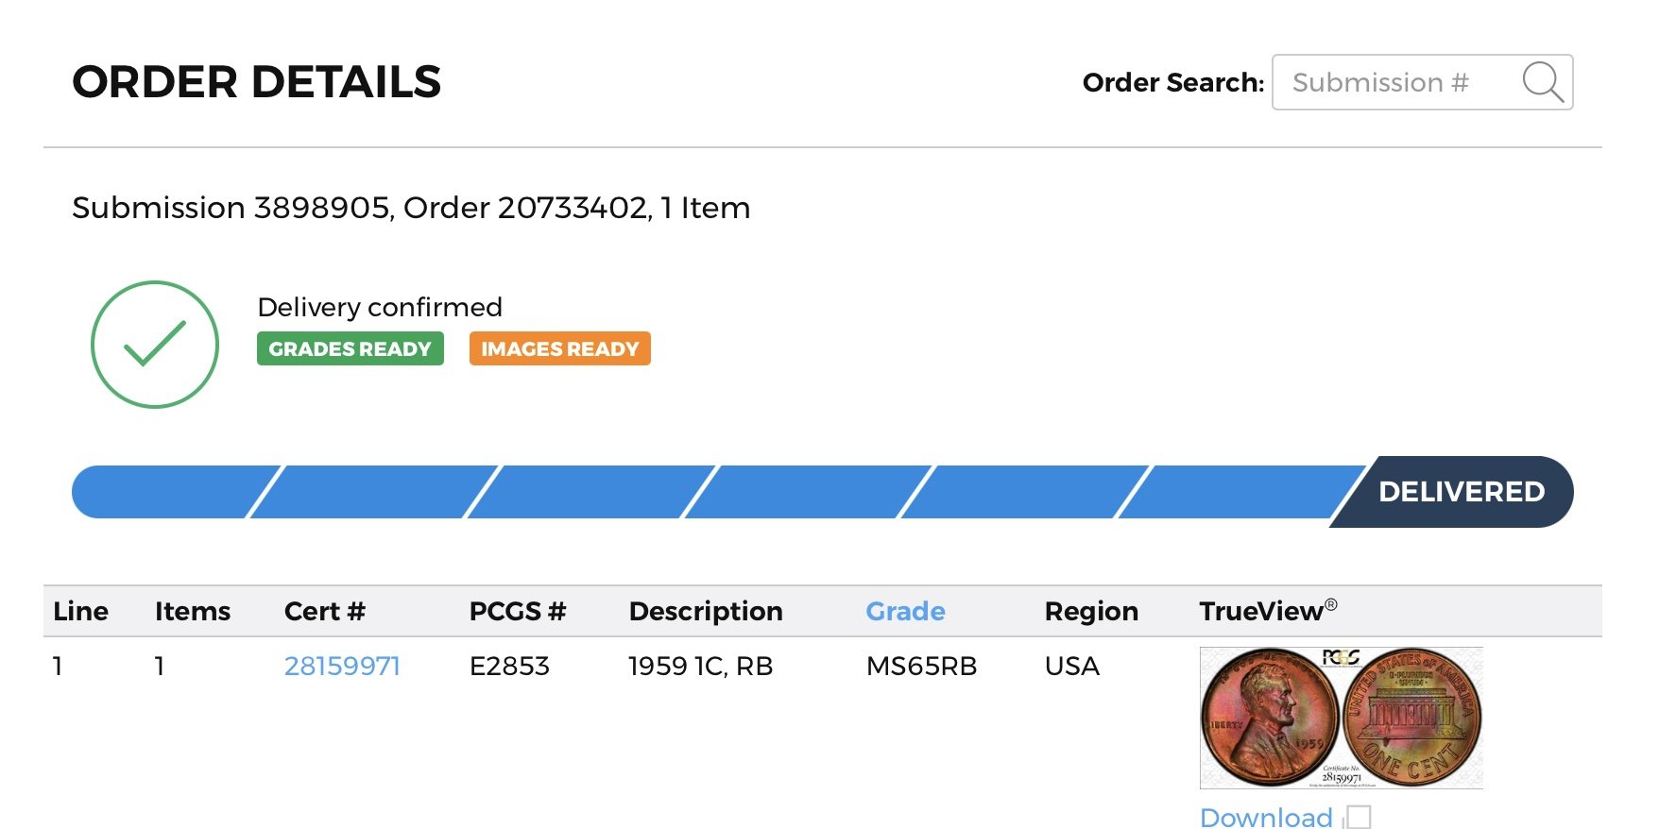The height and width of the screenshot is (829, 1659).
Task: Click the GRADES READY green badge
Action: [x=351, y=348]
